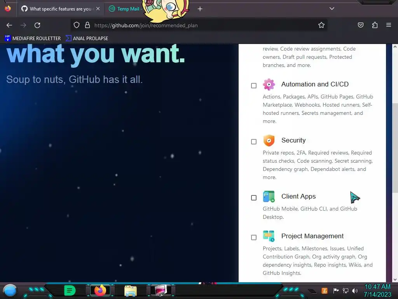Screen dimensions: 398x299
Task: Open the Pocket save icon
Action: point(361,25)
